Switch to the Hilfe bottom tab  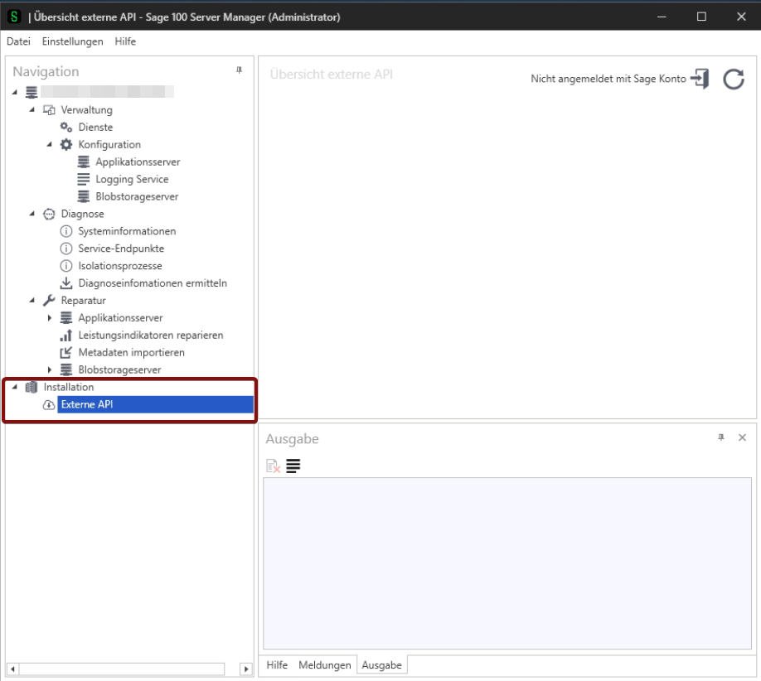point(277,665)
